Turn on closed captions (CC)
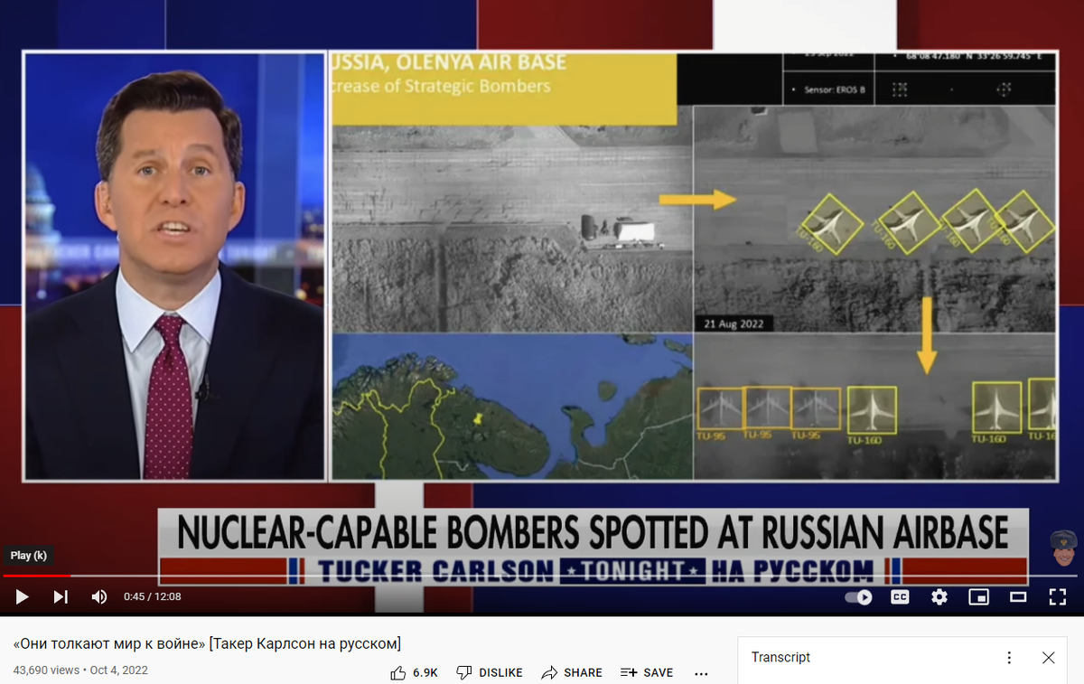Viewport: 1084px width, 684px height. click(900, 597)
